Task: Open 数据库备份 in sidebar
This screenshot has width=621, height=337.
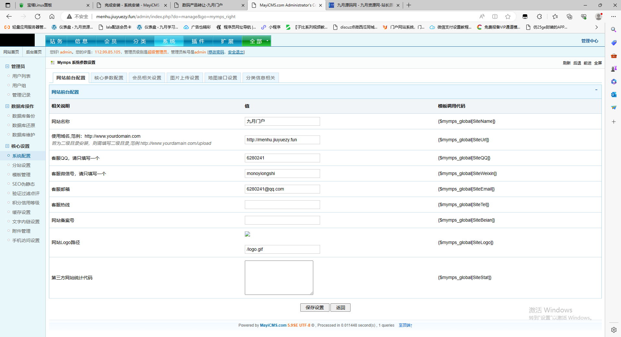Action: click(x=24, y=116)
